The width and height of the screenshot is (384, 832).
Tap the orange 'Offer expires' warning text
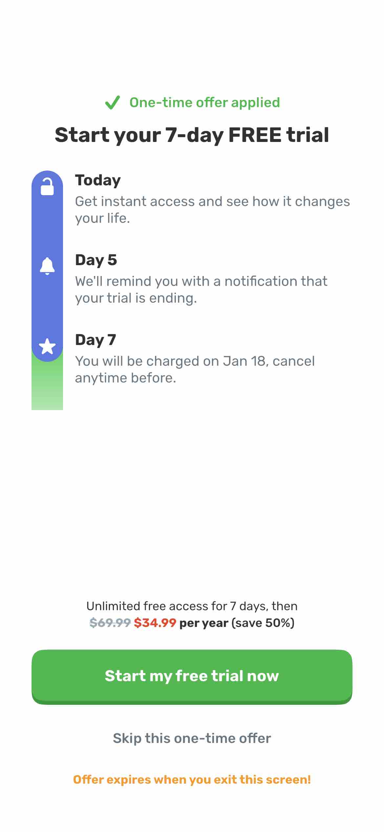192,779
